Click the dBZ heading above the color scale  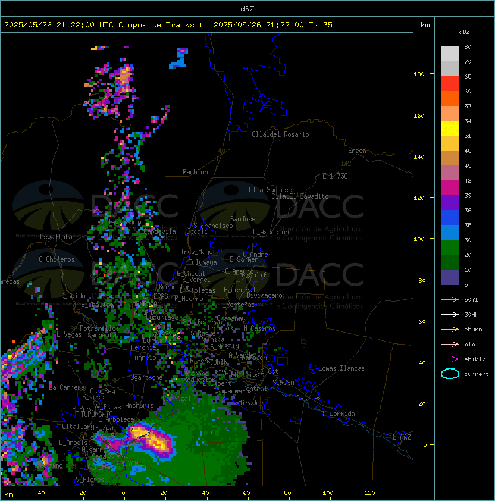[464, 32]
